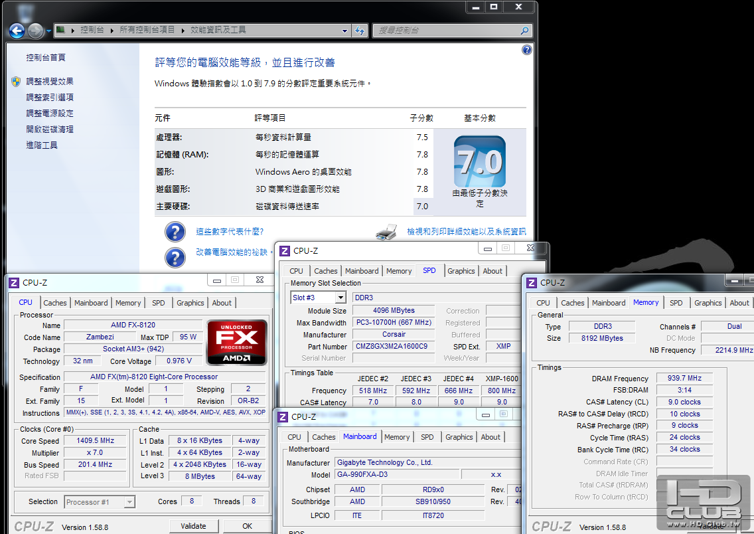
Task: Open the 改善電腦效能的秘訣 link
Action: (x=231, y=252)
